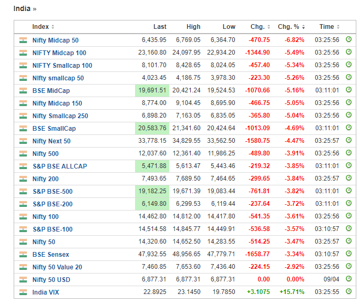Click clock icon in Nifty 50 Value 20 row
This screenshot has height=304, width=360.
(x=348, y=266)
